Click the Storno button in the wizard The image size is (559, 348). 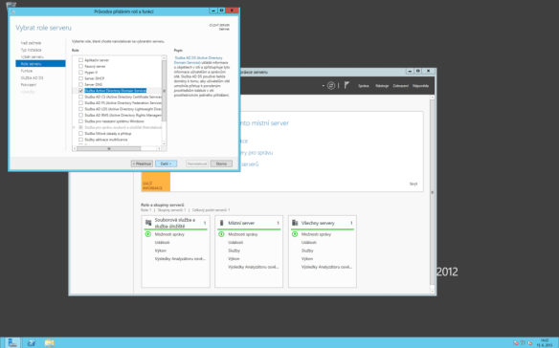coord(221,163)
